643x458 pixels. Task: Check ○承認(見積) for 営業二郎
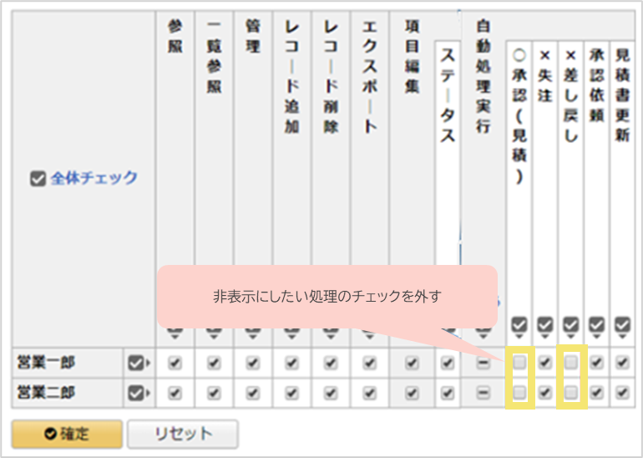[519, 393]
